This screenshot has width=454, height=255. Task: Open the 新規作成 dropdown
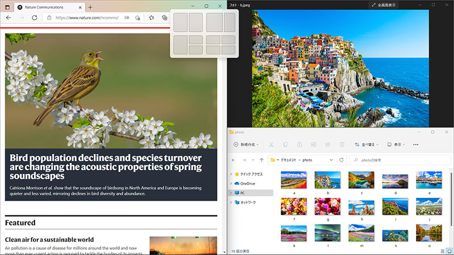(246, 144)
